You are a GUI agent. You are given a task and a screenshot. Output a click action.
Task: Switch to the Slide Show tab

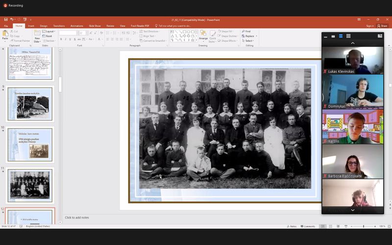[94, 25]
